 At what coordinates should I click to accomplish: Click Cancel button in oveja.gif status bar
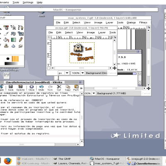coord(112,73)
